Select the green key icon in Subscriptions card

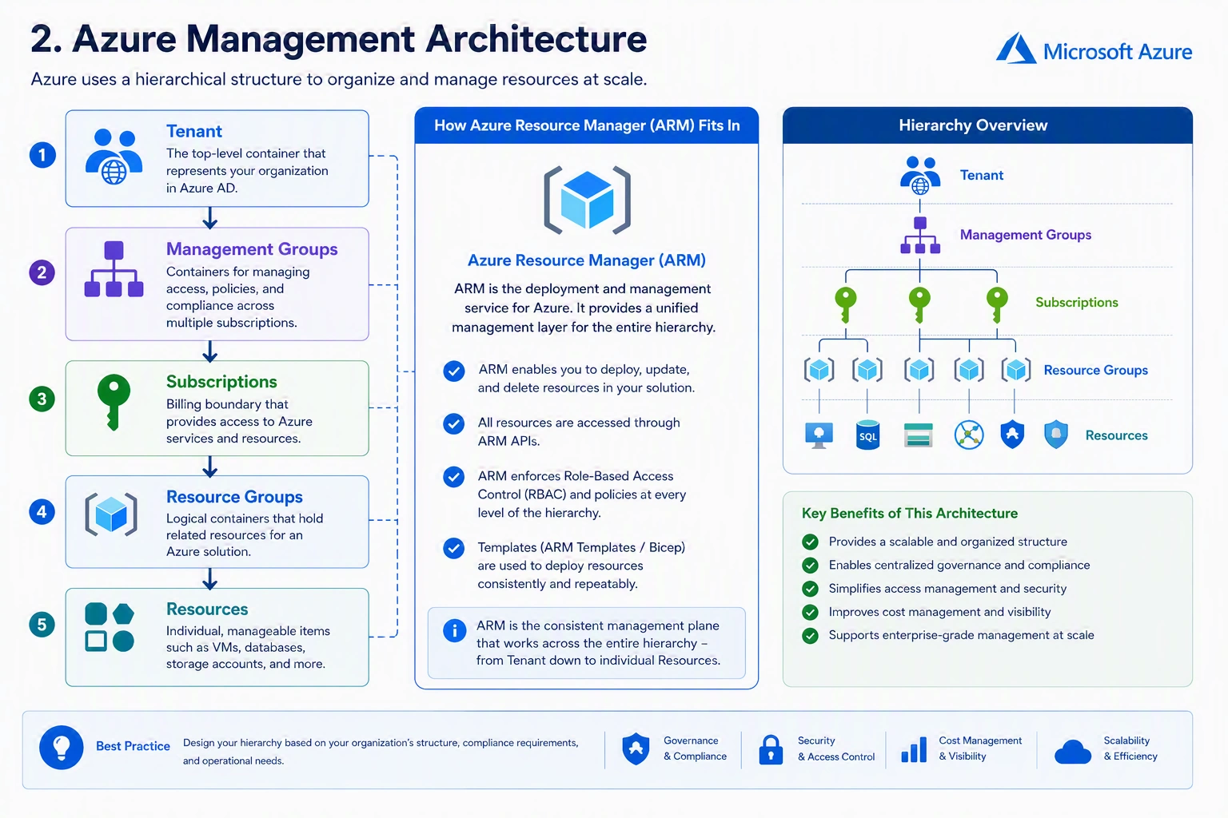click(114, 402)
